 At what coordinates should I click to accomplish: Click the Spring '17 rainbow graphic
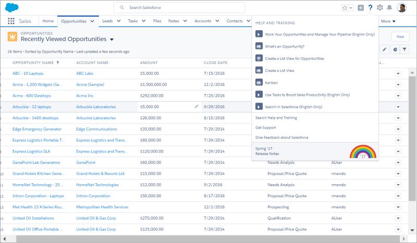[x=363, y=151]
